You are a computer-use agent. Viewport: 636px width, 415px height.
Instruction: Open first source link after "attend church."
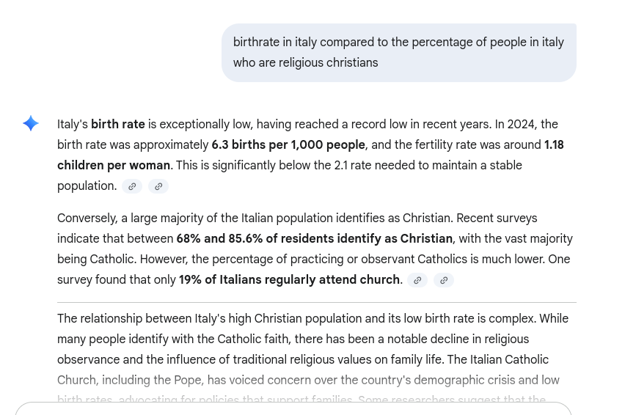coord(417,280)
